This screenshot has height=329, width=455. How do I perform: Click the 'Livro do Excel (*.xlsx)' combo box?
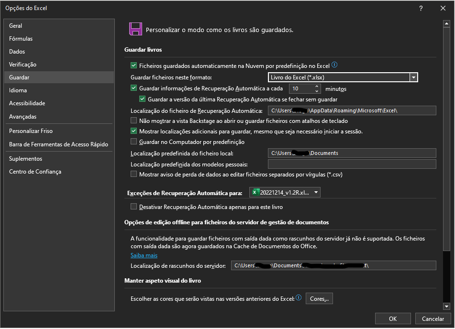pos(343,77)
